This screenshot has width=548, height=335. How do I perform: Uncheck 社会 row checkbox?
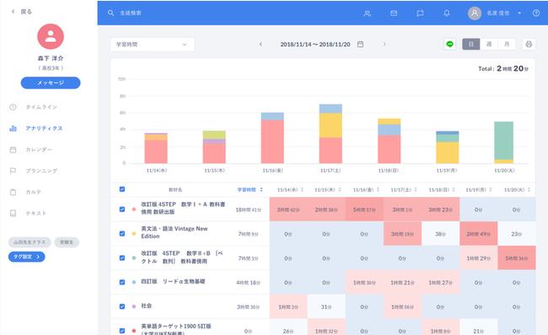(x=122, y=306)
